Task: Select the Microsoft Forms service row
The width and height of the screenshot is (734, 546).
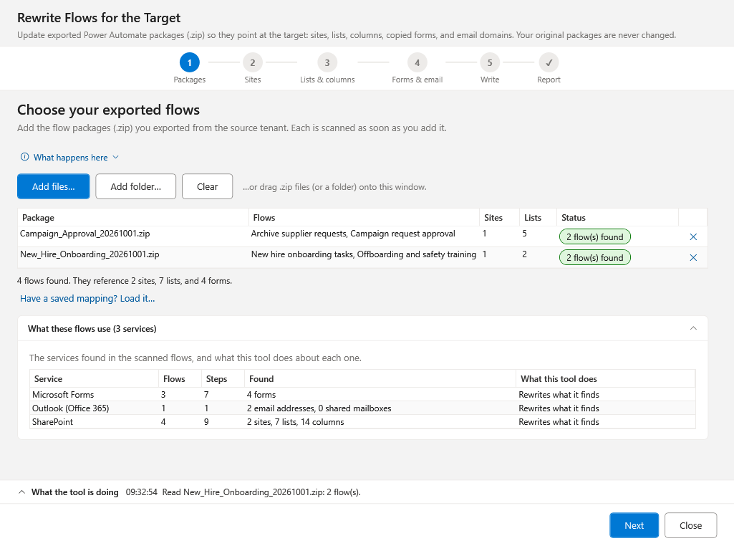Action: click(x=362, y=394)
